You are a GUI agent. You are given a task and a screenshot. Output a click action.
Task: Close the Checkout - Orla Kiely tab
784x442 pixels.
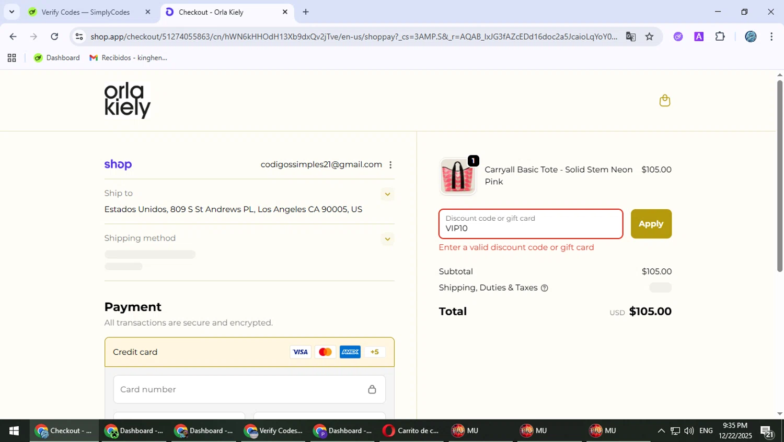(x=285, y=12)
